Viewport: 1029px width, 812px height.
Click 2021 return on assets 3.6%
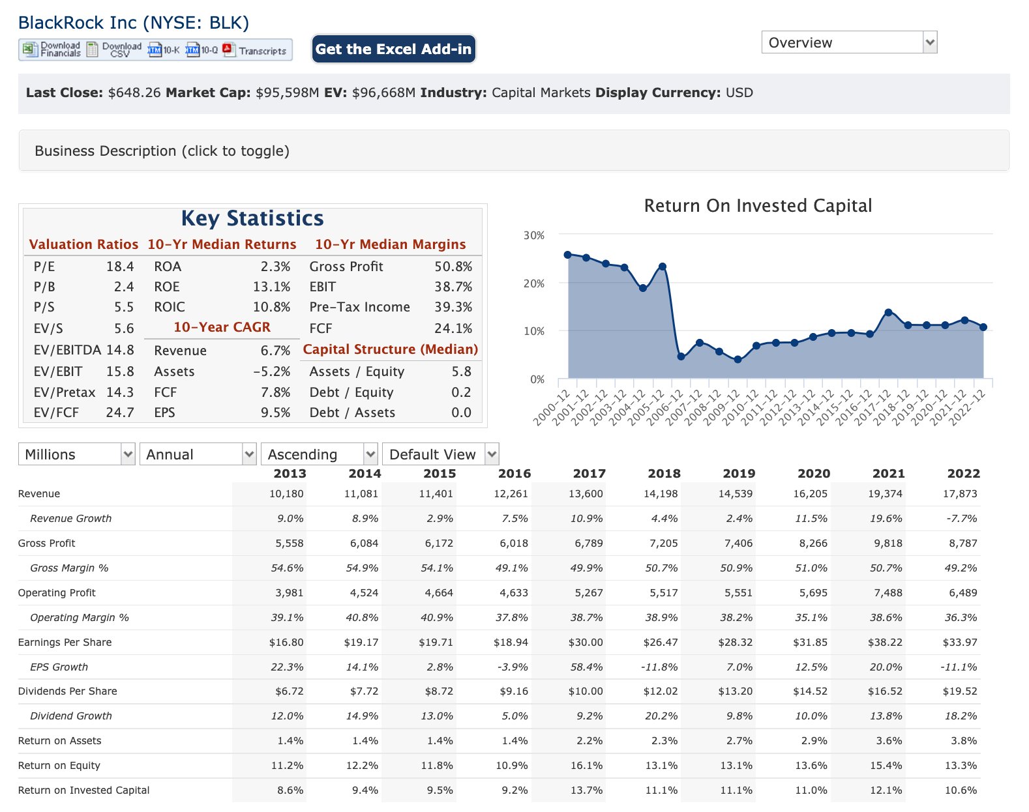click(x=889, y=741)
